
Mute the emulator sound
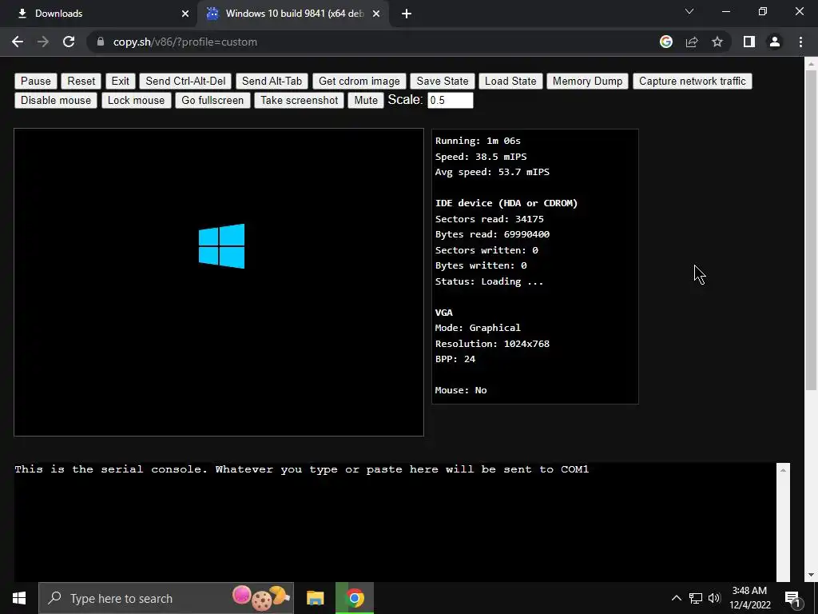pos(366,100)
